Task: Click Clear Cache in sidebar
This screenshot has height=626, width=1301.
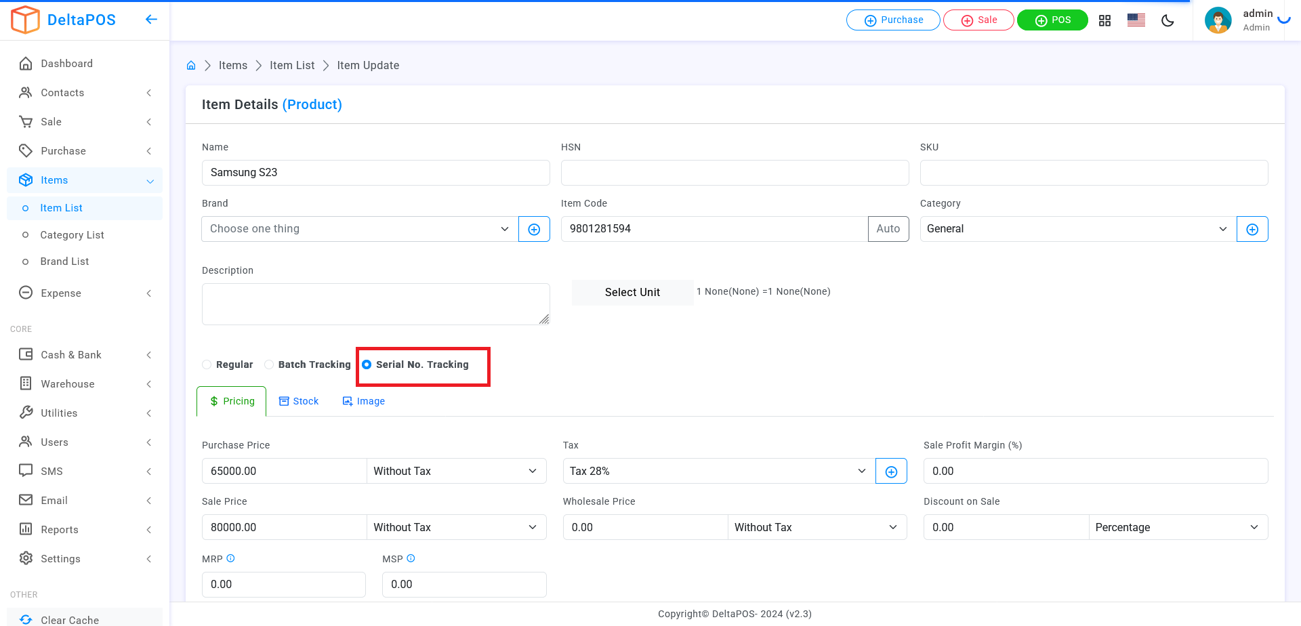Action: pyautogui.click(x=85, y=619)
